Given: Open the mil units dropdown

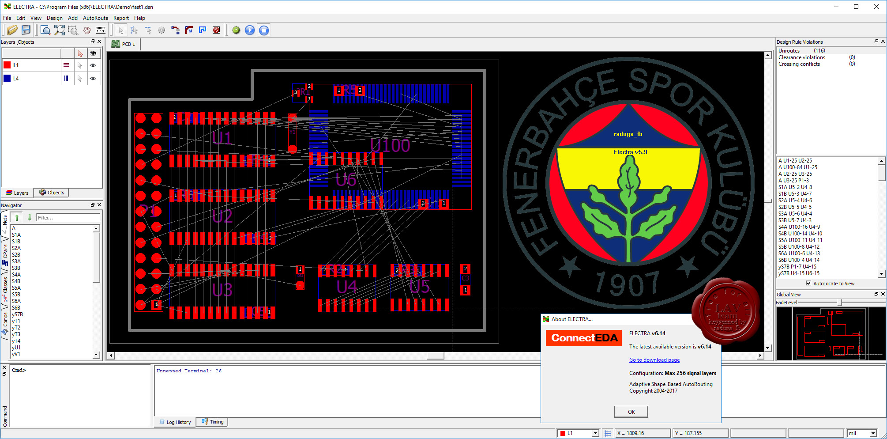Looking at the screenshot, I should click(x=872, y=433).
